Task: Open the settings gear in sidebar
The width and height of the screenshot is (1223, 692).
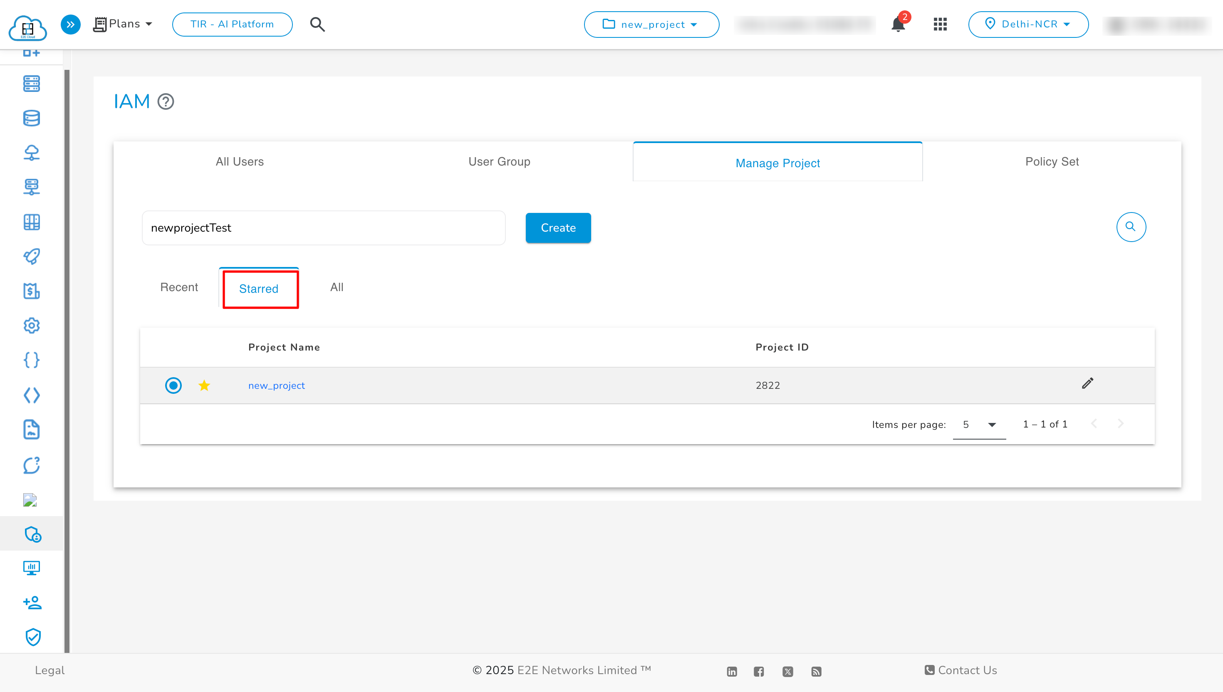Action: pyautogui.click(x=31, y=326)
